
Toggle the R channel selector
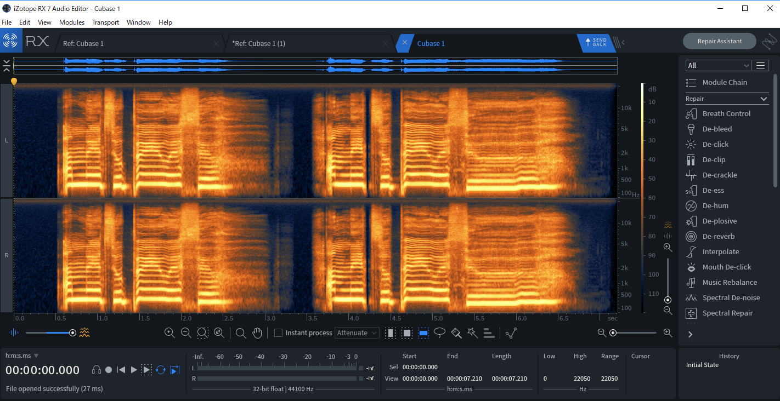tap(7, 255)
